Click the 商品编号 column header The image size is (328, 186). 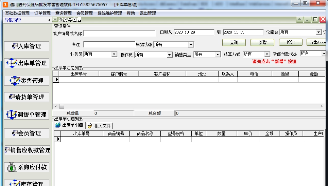coord(116,133)
